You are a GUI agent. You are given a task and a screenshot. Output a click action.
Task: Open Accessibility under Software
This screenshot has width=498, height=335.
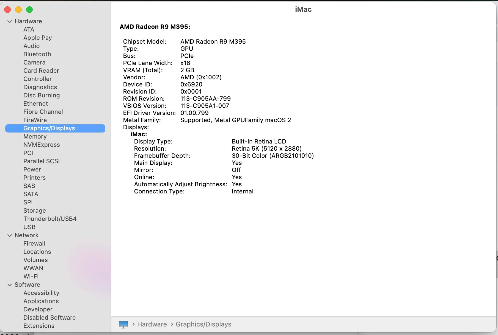coord(41,293)
